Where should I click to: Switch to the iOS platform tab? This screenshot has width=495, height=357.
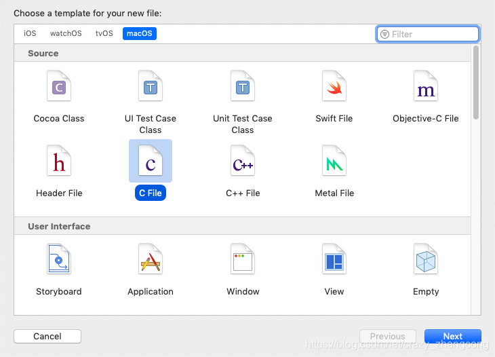pyautogui.click(x=30, y=33)
